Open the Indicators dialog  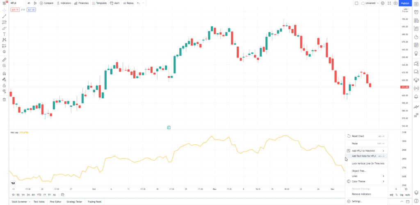pyautogui.click(x=64, y=3)
